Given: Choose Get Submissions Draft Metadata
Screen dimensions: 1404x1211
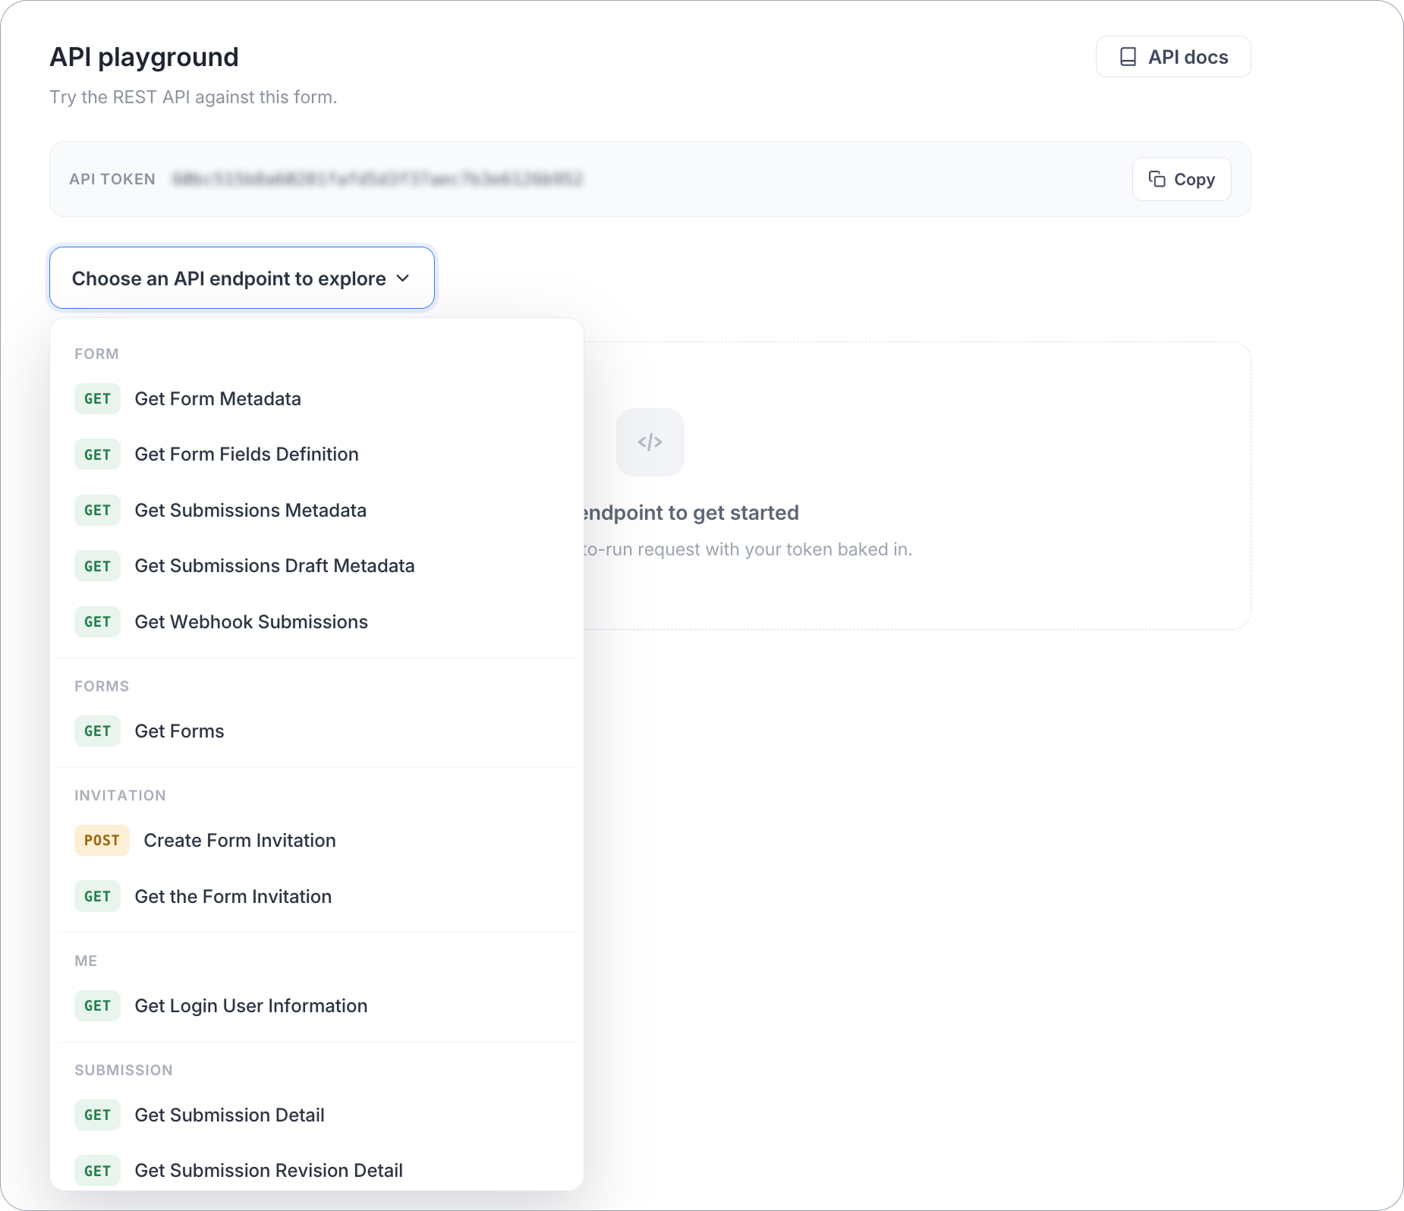Looking at the screenshot, I should coord(316,566).
